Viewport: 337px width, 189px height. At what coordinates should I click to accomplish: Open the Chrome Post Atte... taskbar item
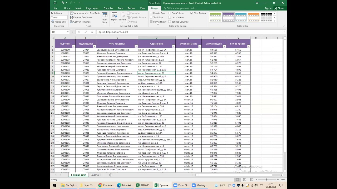[106, 185]
